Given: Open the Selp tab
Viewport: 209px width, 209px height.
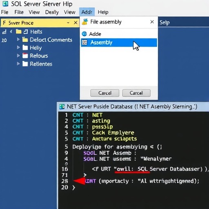Looking at the screenshot, I should click(165, 22).
